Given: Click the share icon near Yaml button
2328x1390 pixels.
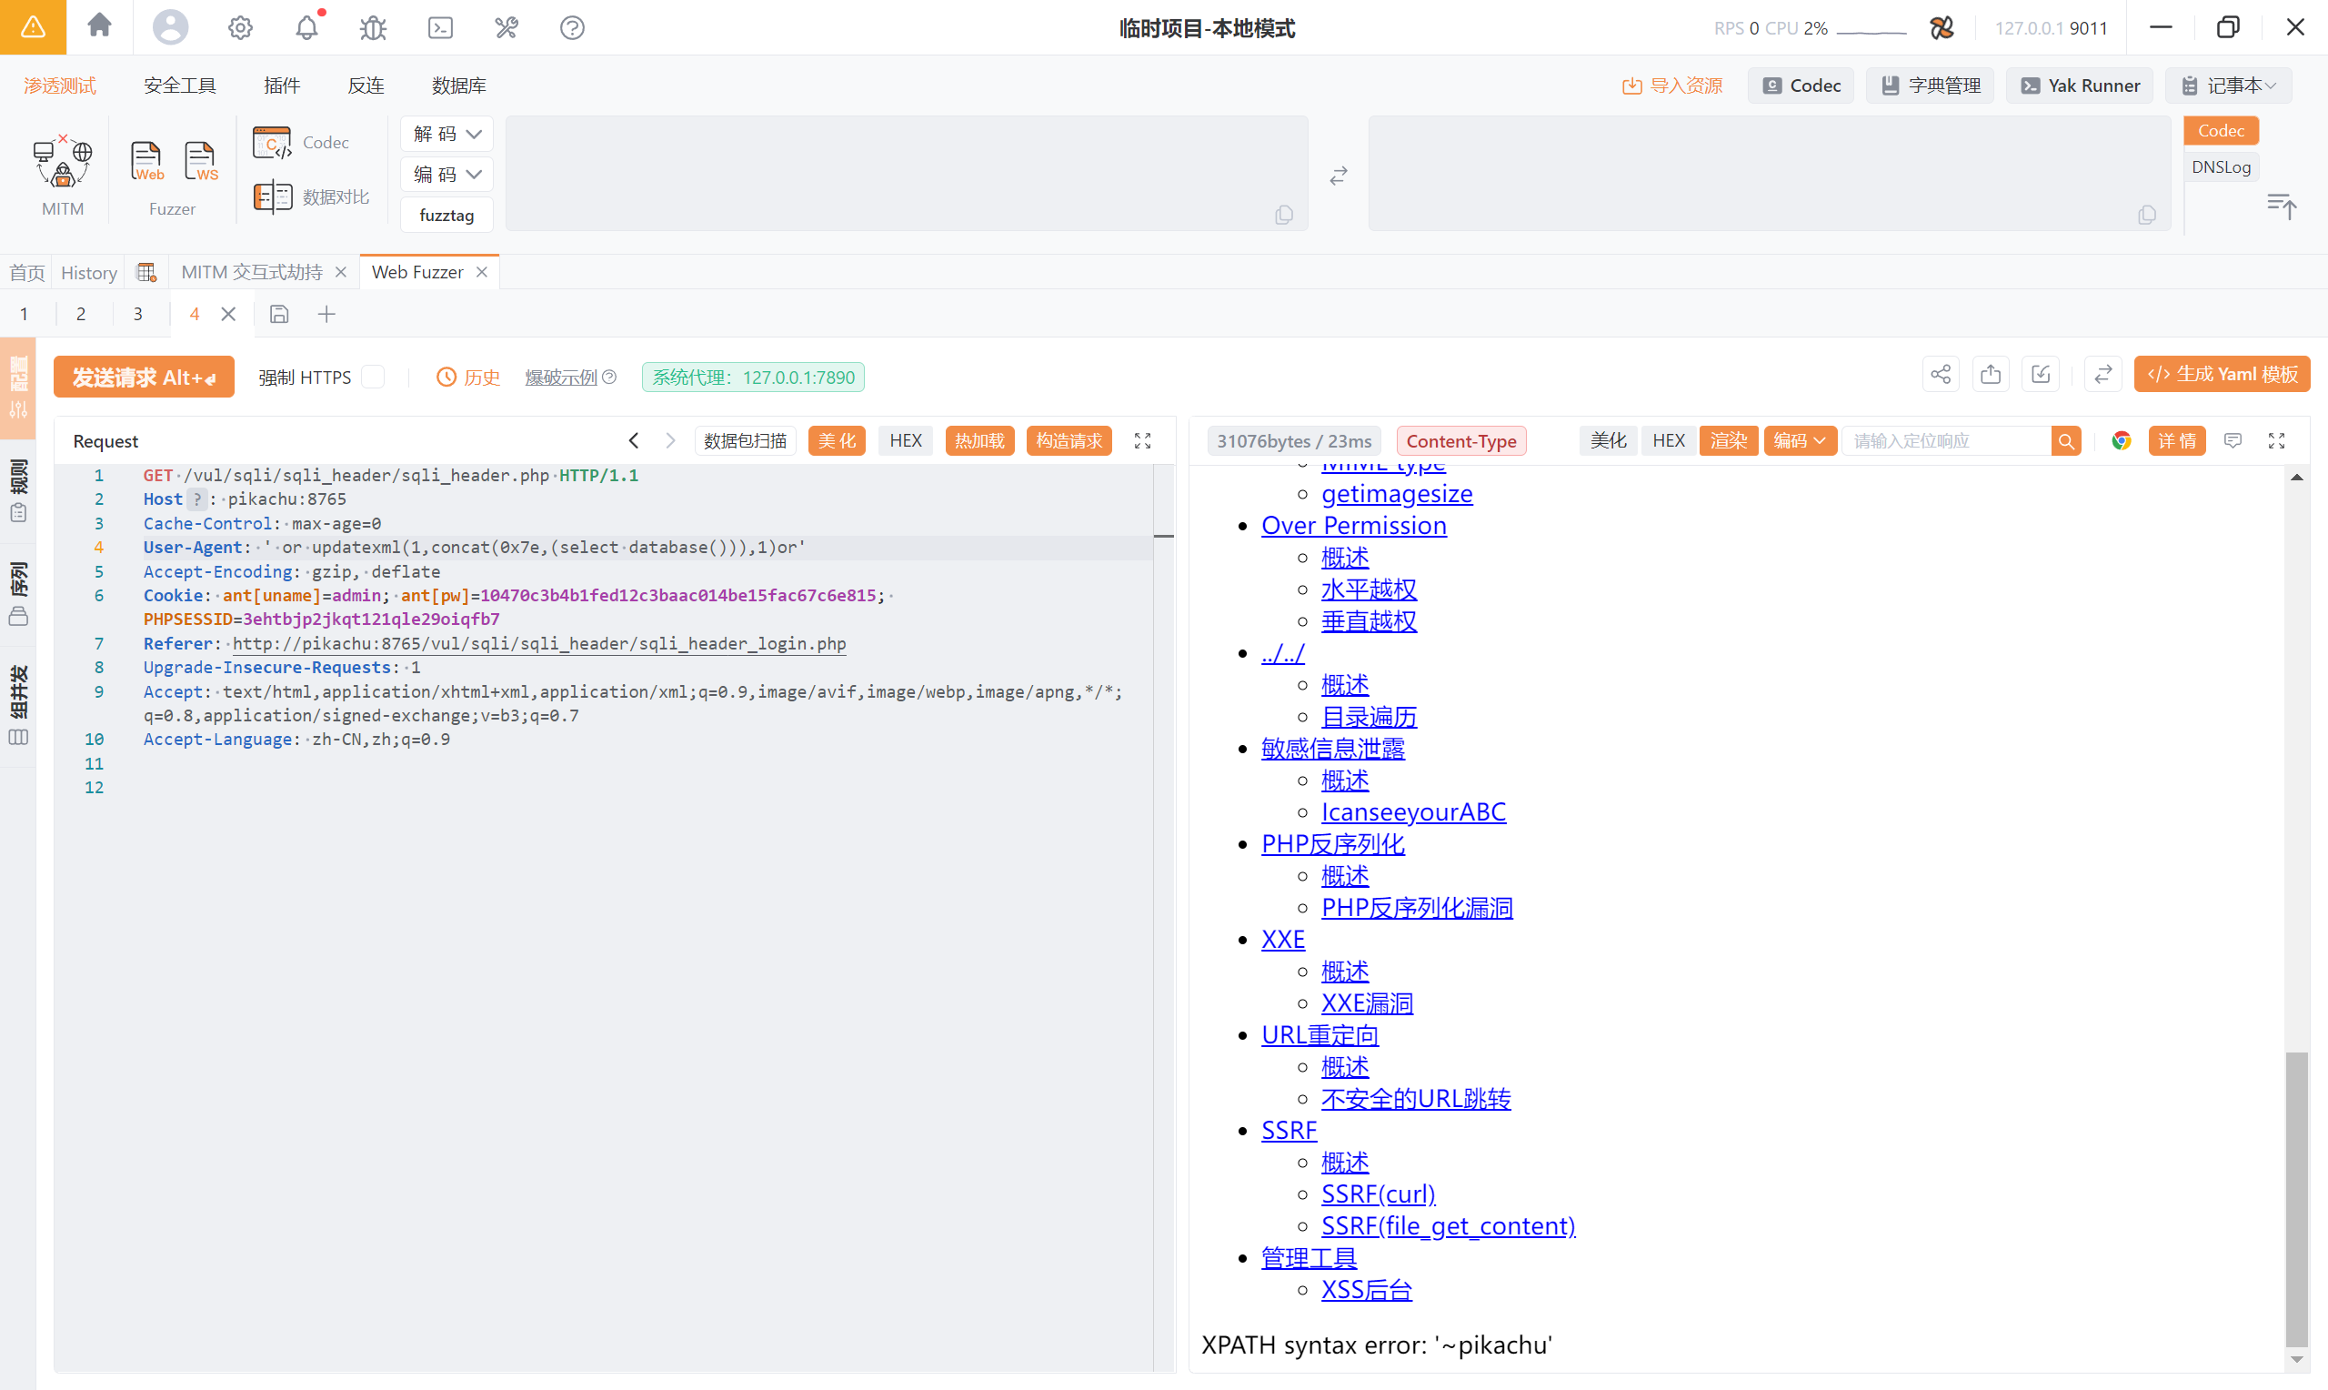Looking at the screenshot, I should pyautogui.click(x=1941, y=375).
